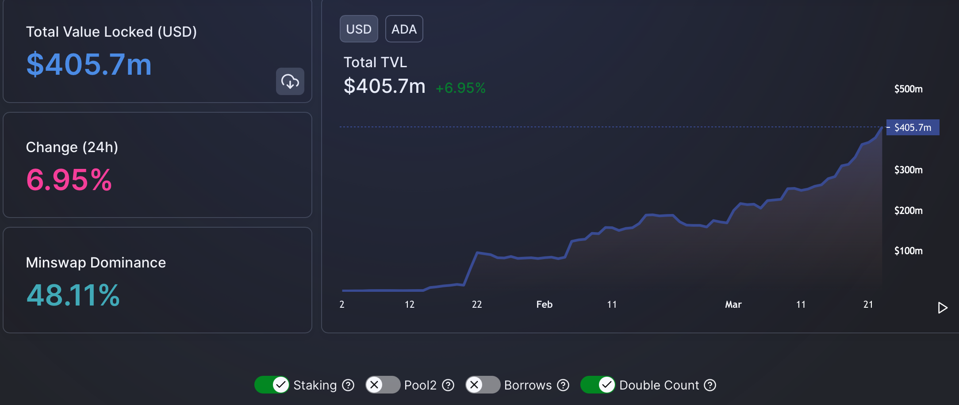Viewport: 959px width, 405px height.
Task: Click the Total Value Locked $405.7m figure
Action: point(89,65)
